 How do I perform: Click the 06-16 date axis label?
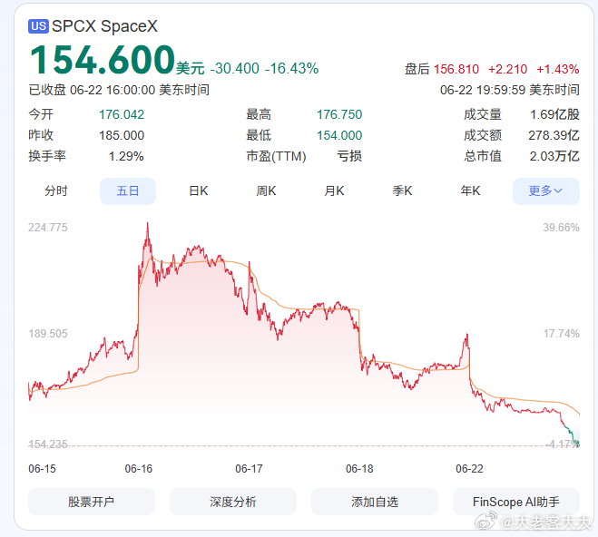point(139,469)
